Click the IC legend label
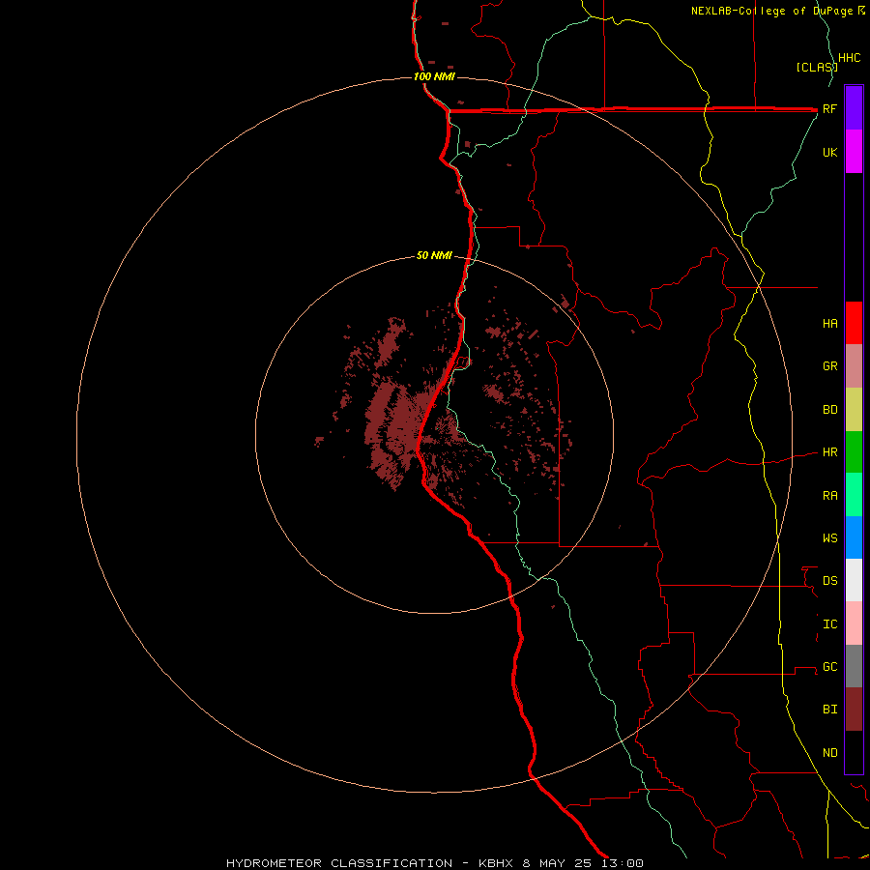Viewport: 870px width, 870px height. pyautogui.click(x=830, y=623)
